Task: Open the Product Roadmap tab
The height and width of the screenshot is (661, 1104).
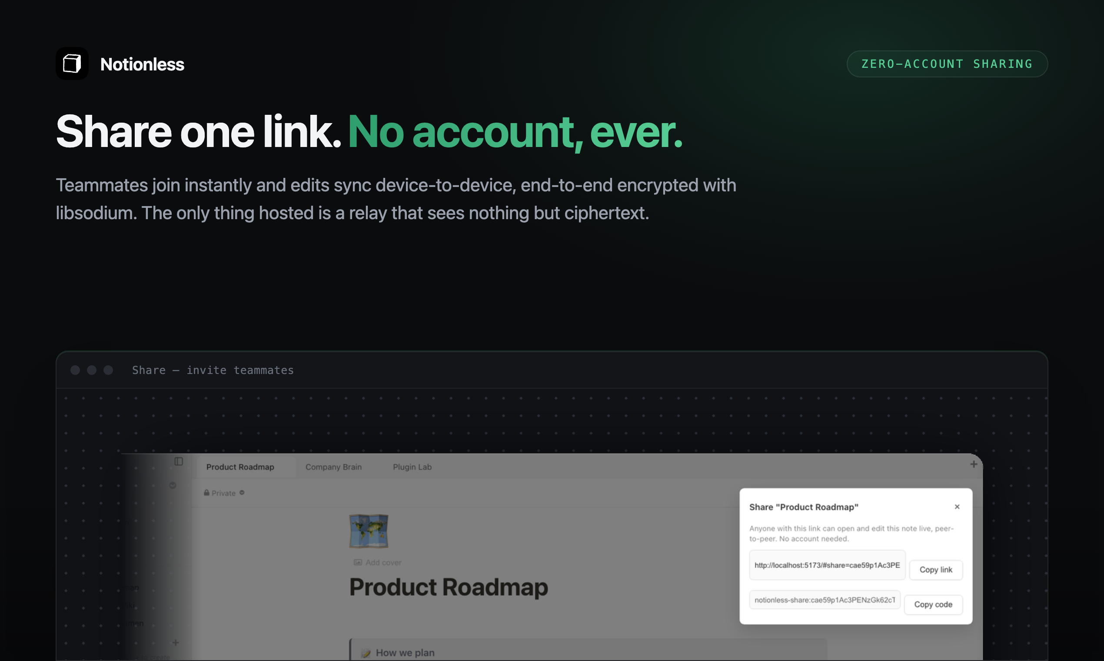Action: pyautogui.click(x=240, y=467)
